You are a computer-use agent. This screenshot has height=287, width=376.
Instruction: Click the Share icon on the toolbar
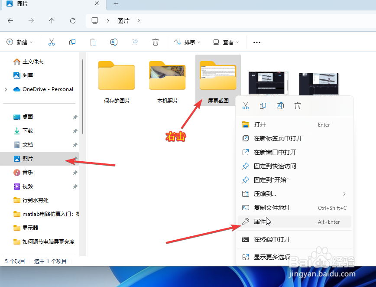click(135, 42)
